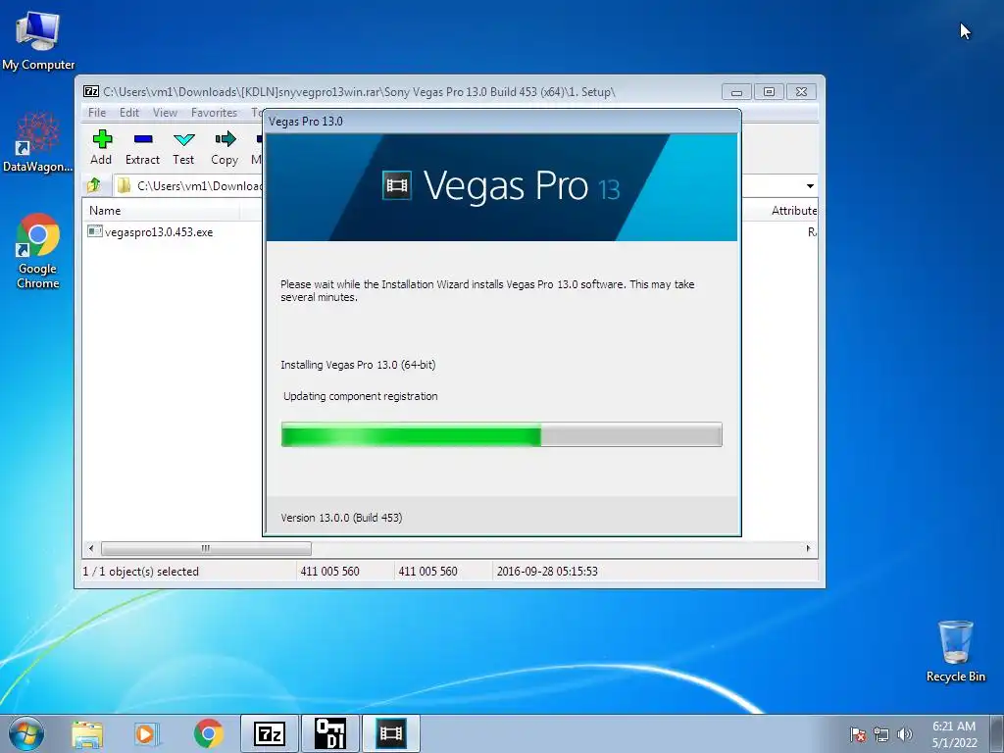Image resolution: width=1004 pixels, height=753 pixels.
Task: Click the 7-Zip icon in window title bar
Action: pyautogui.click(x=91, y=91)
